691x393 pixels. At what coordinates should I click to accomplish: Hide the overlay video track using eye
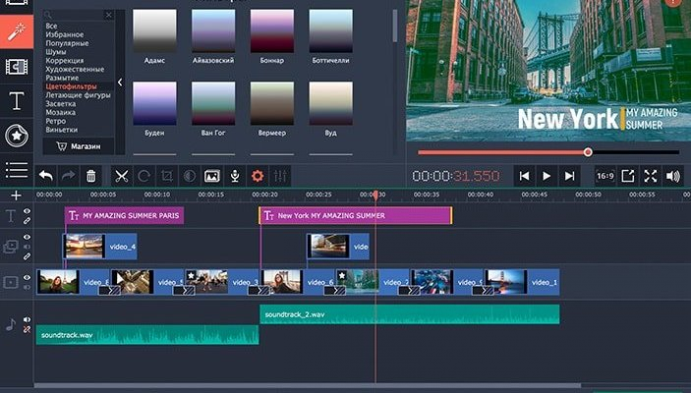(x=27, y=239)
